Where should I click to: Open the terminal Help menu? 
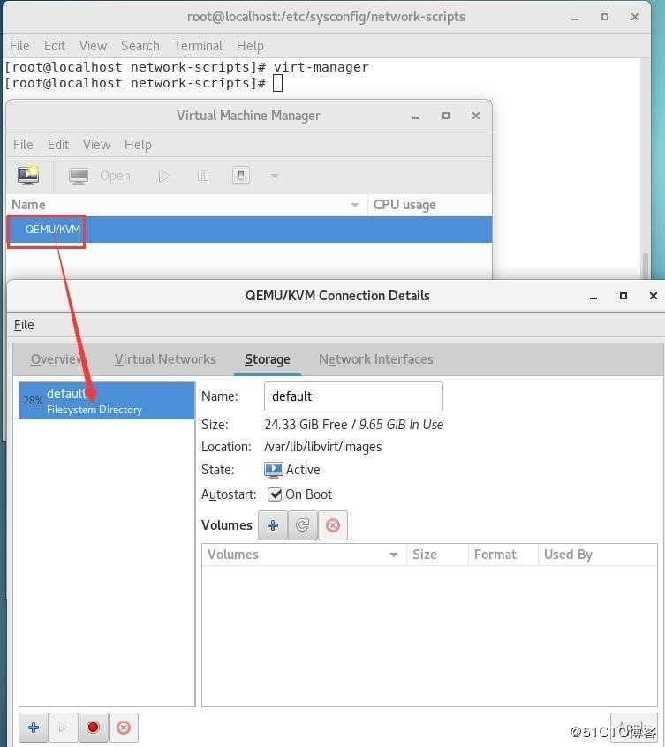(250, 46)
